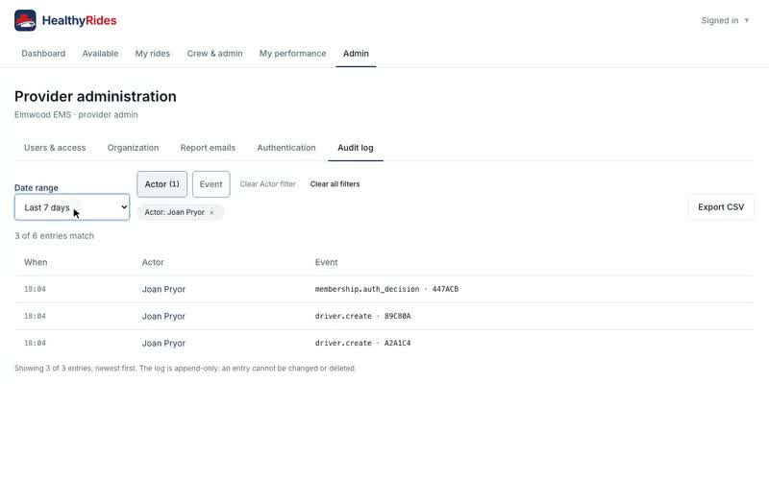Open the Date range dropdown
The height and width of the screenshot is (480, 769).
coord(72,207)
